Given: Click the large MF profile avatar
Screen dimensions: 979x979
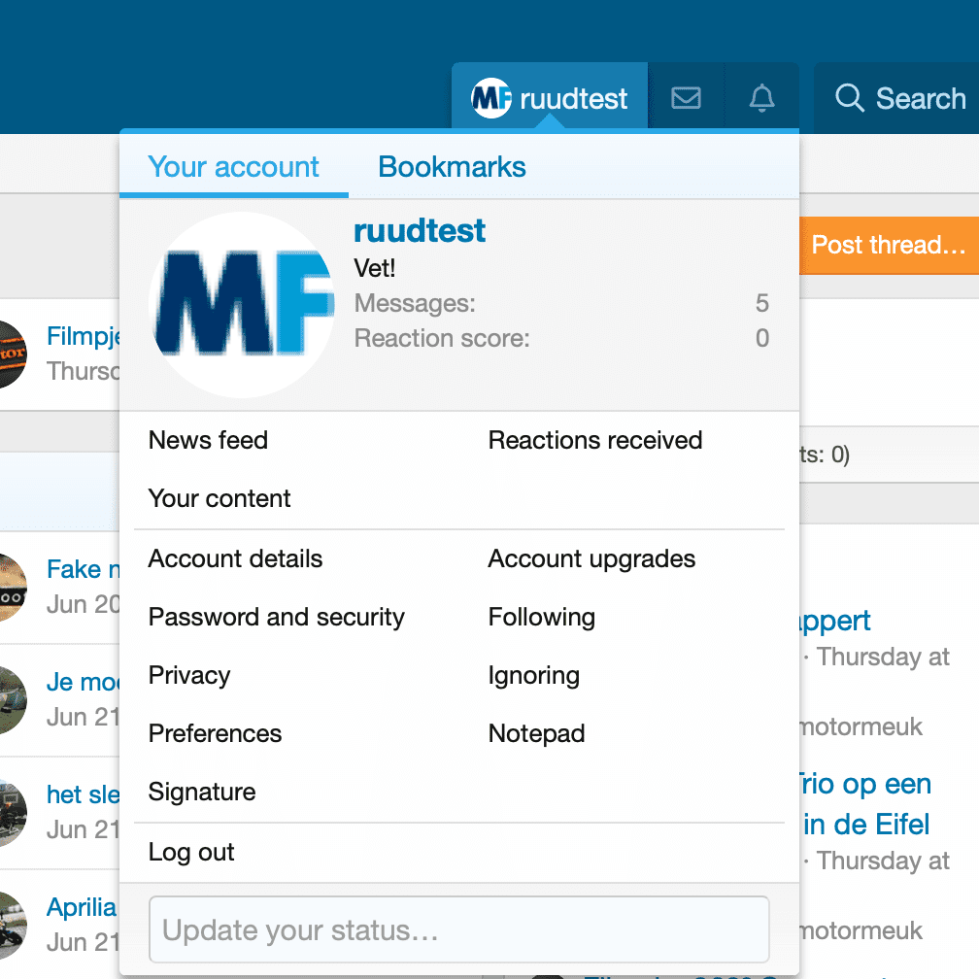Looking at the screenshot, I should pyautogui.click(x=242, y=305).
